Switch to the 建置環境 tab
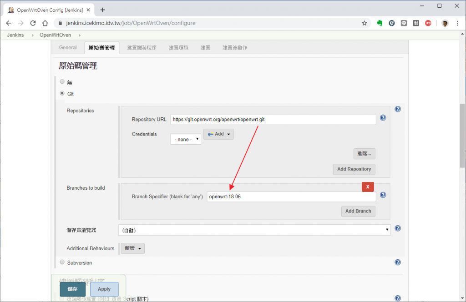Viewport: 466px width, 302px height. (x=178, y=47)
